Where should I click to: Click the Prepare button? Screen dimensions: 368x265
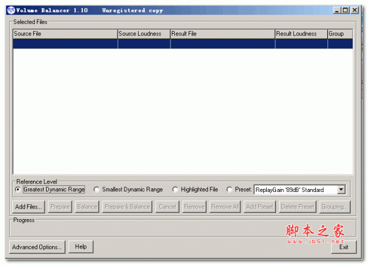[x=60, y=207]
